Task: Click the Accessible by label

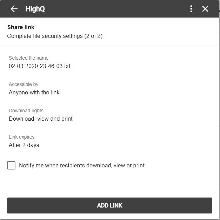Action: click(x=24, y=84)
